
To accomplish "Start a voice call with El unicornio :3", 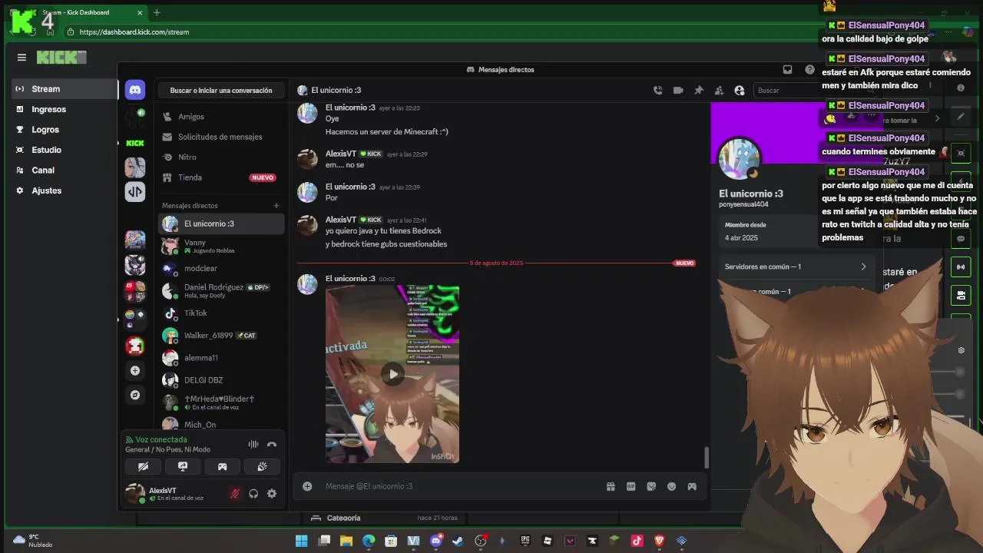I will [657, 91].
